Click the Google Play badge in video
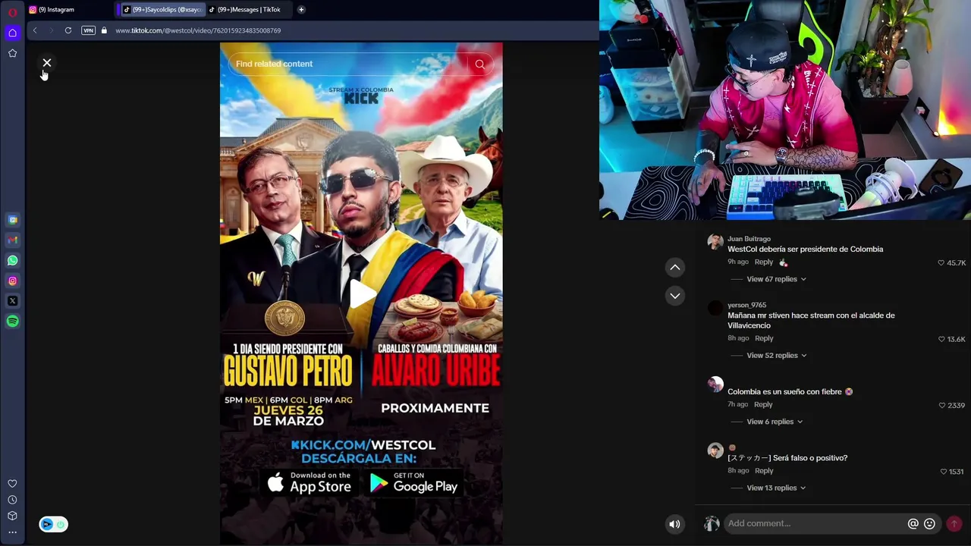 click(x=414, y=483)
